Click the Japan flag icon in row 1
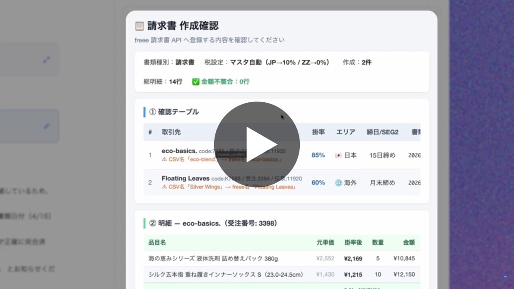 click(338, 155)
